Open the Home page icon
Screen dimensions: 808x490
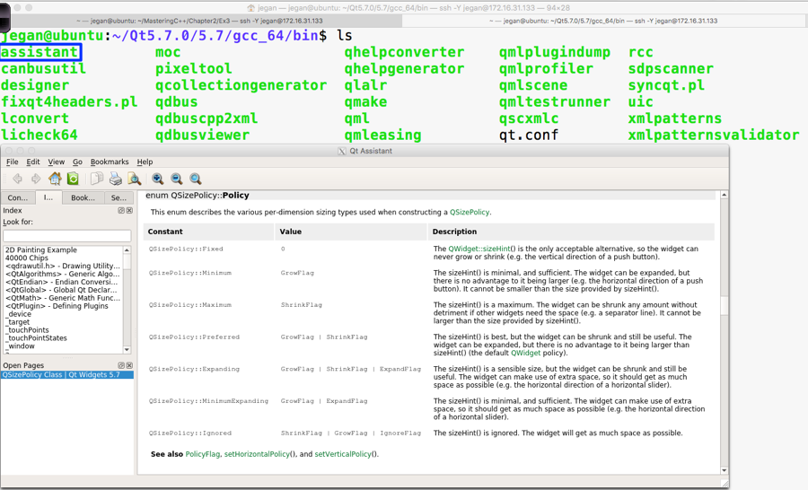[55, 179]
